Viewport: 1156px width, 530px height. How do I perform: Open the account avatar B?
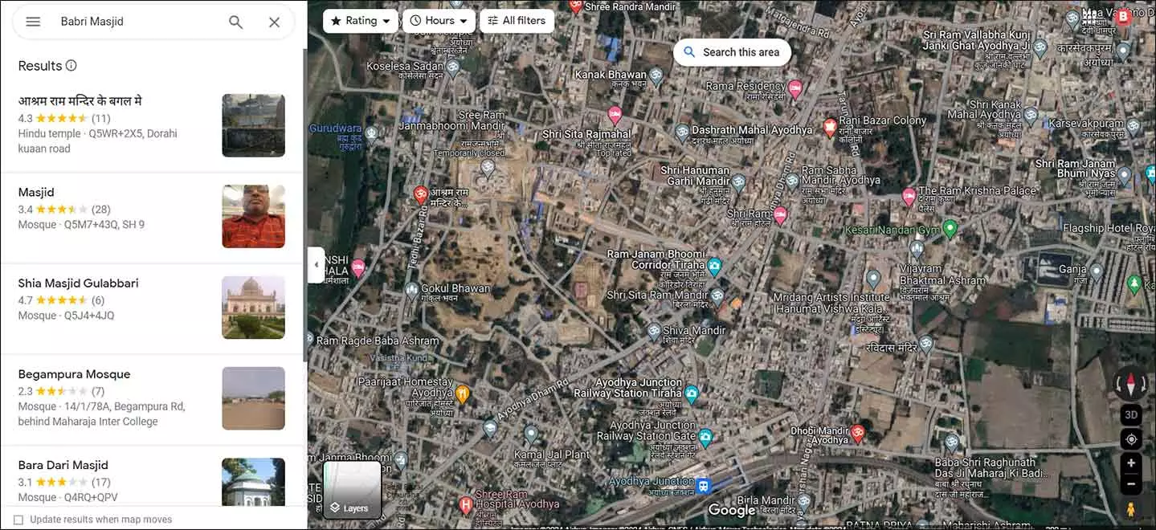point(1123,16)
